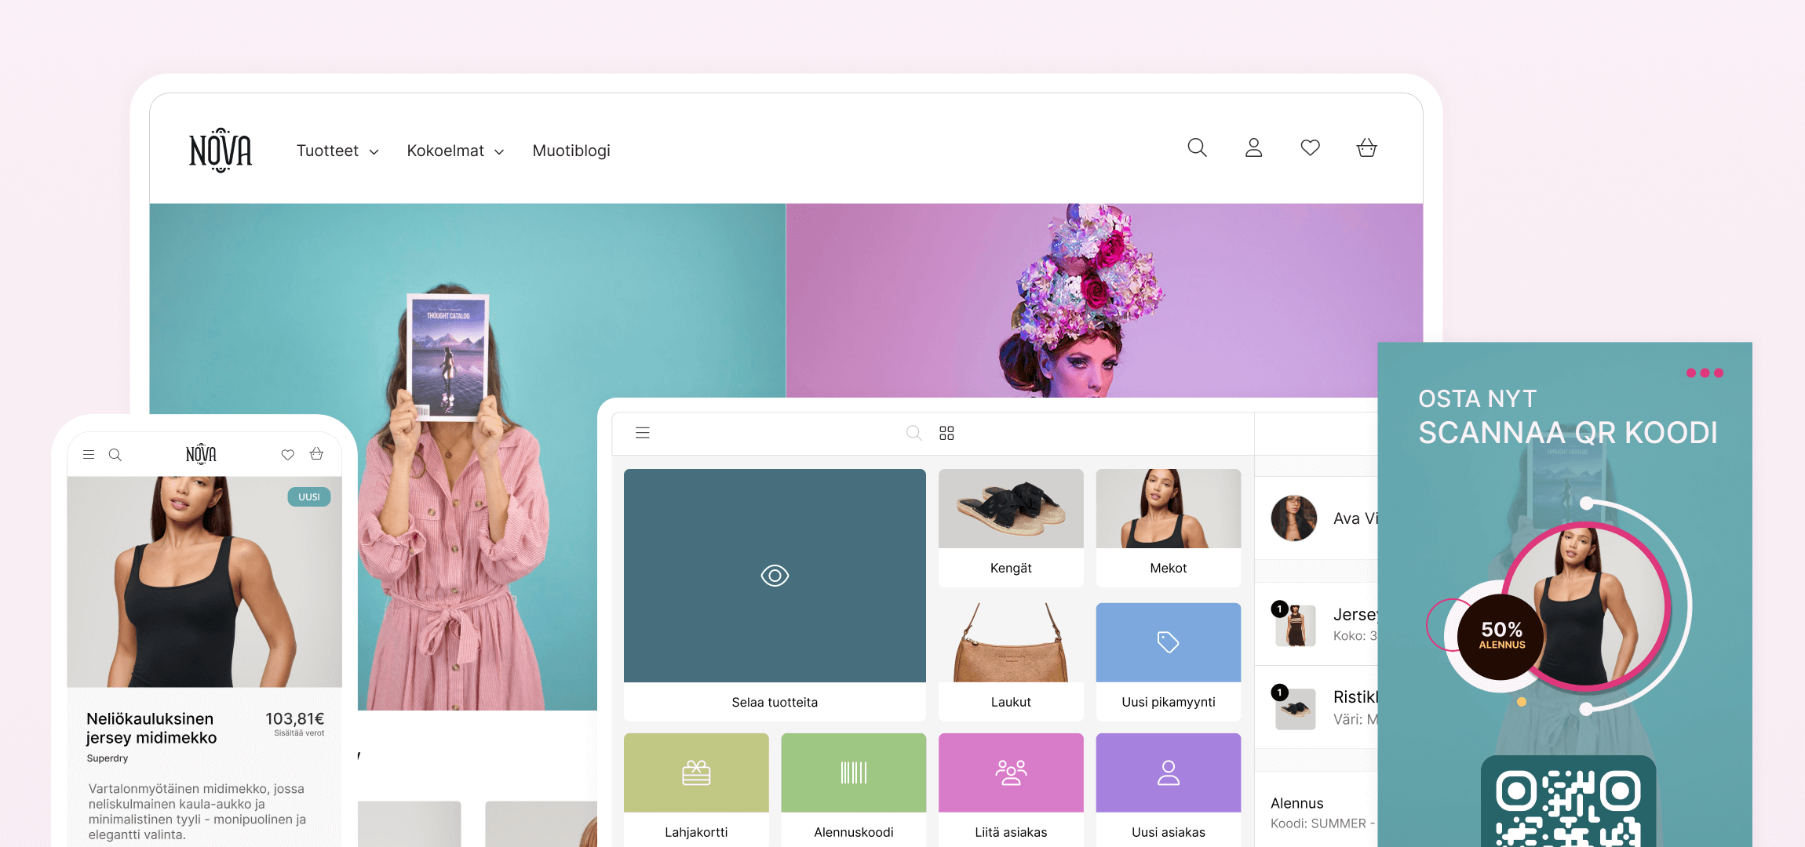1805x847 pixels.
Task: Tap wishlist heart in mobile store
Action: click(288, 454)
